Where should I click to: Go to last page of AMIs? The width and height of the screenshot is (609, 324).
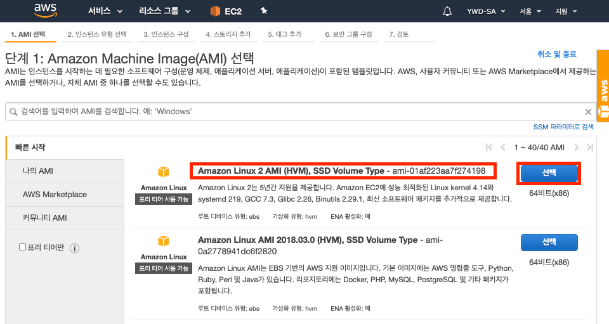click(589, 148)
